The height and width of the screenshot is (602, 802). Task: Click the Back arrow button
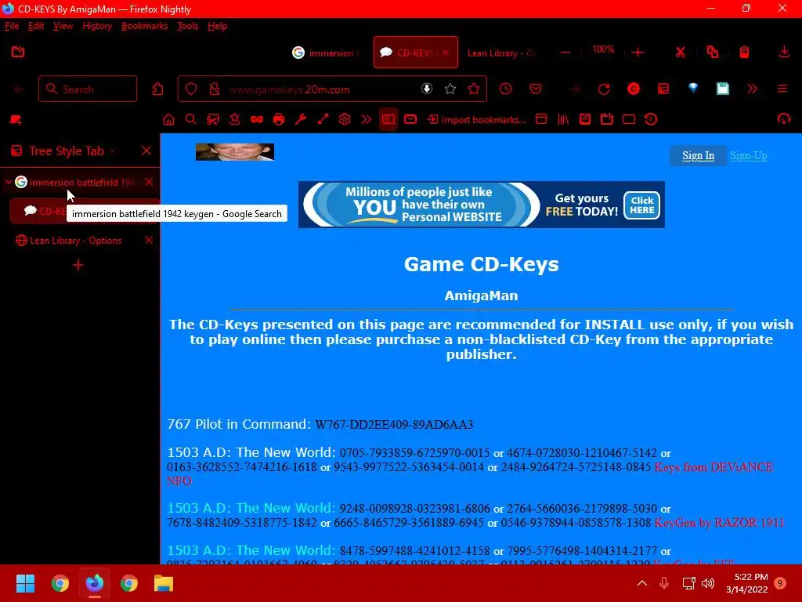pos(20,89)
